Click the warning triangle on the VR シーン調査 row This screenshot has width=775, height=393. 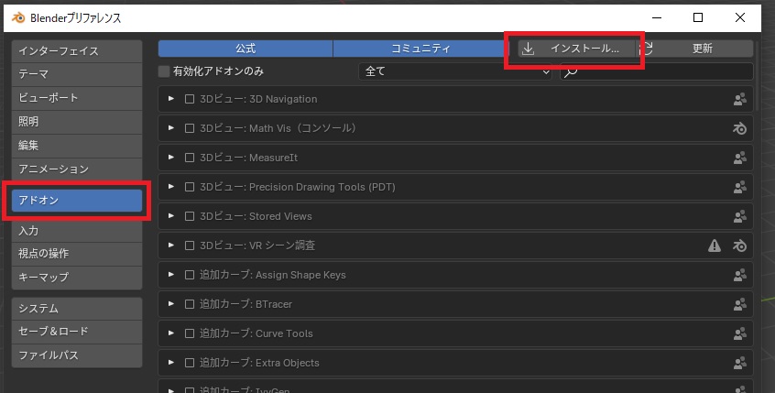click(x=715, y=246)
